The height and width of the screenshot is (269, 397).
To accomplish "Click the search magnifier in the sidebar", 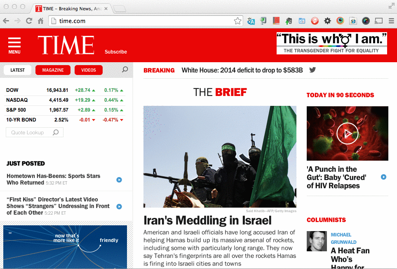I will (x=125, y=70).
